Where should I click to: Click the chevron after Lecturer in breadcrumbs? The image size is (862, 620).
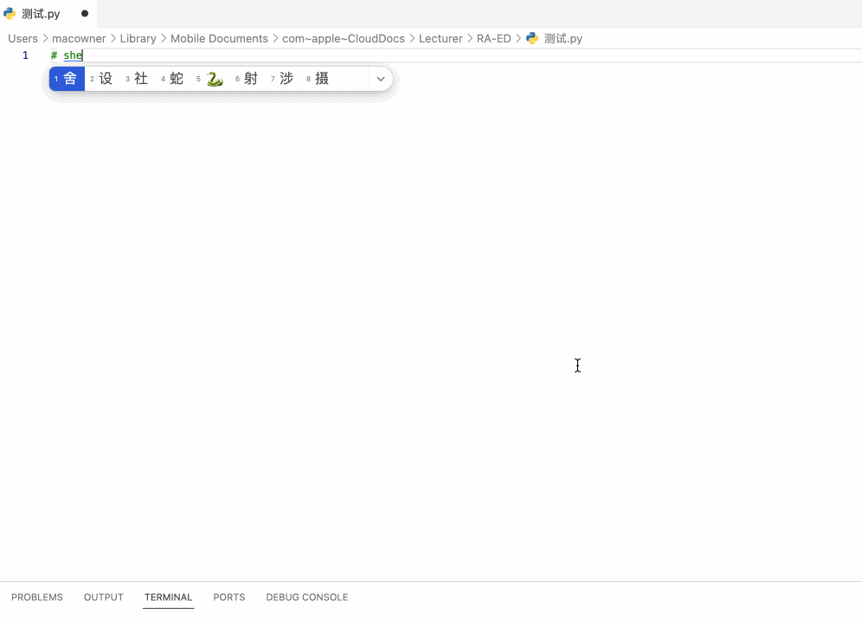[x=470, y=38]
